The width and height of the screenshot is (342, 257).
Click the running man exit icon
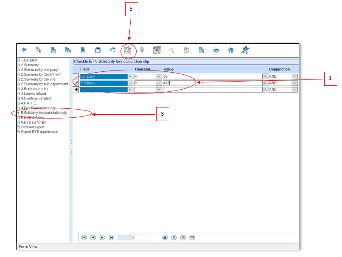[x=245, y=50]
